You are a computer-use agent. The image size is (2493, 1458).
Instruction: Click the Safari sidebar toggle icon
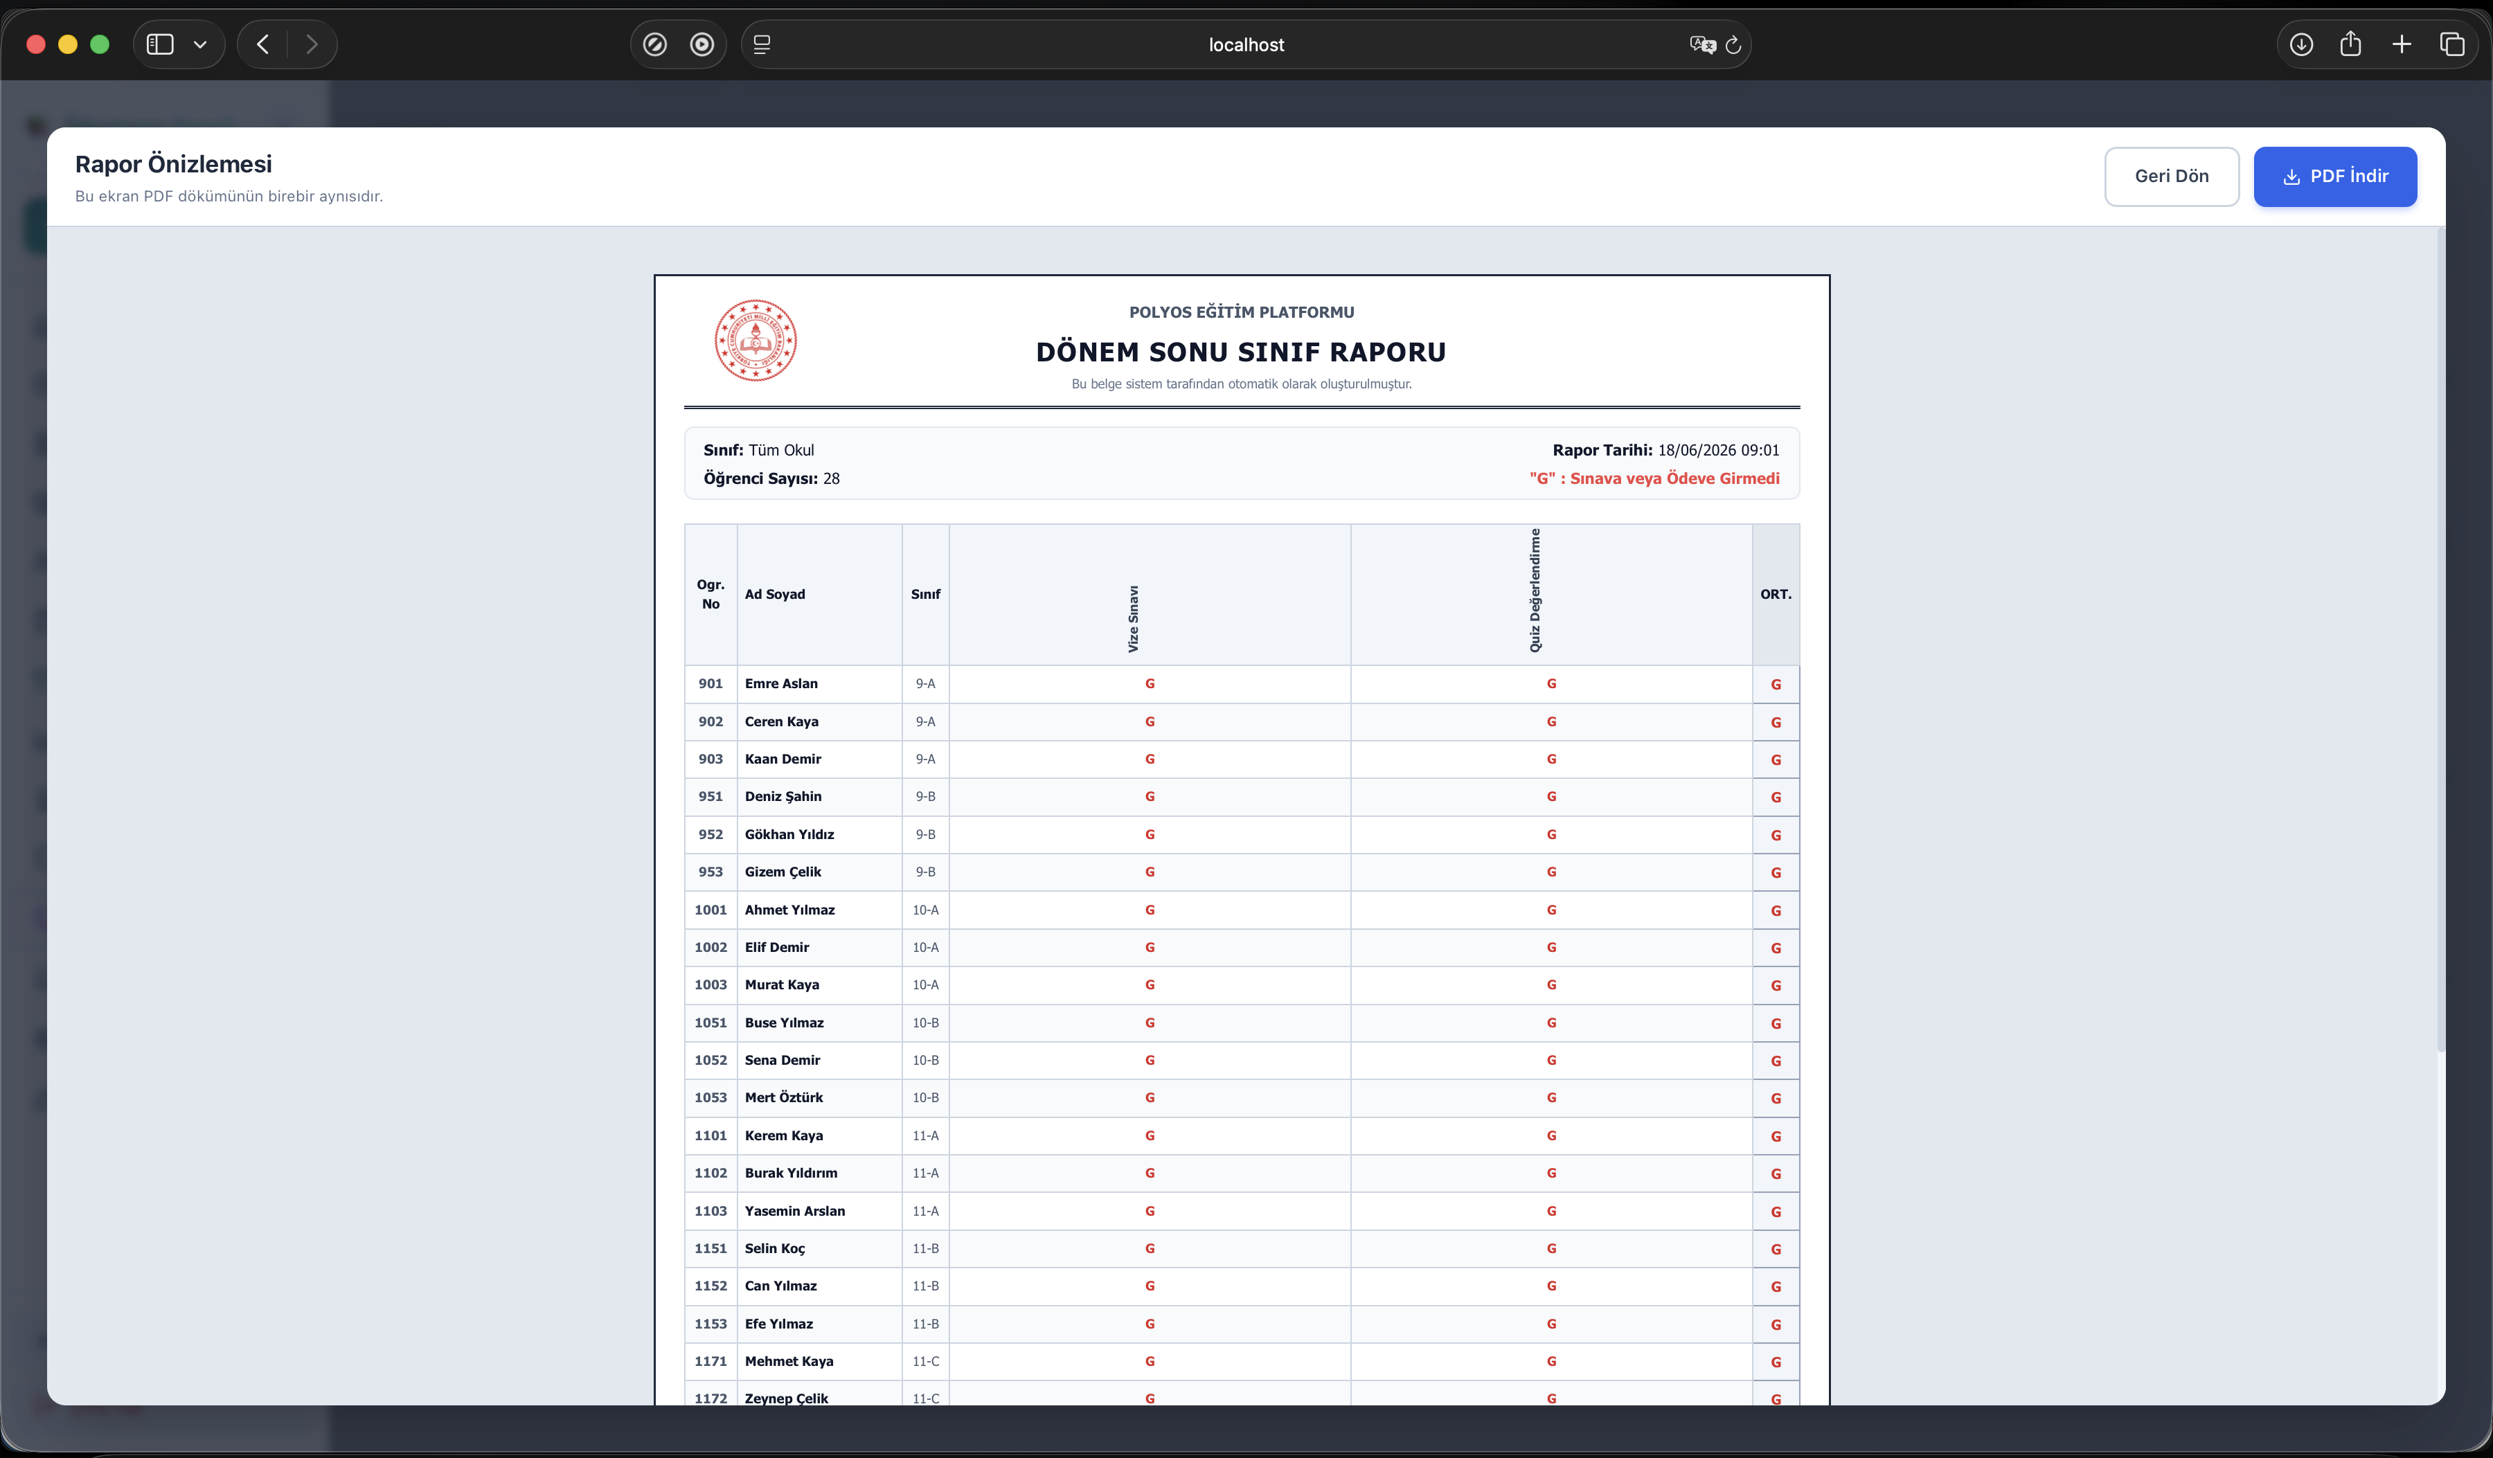point(160,44)
